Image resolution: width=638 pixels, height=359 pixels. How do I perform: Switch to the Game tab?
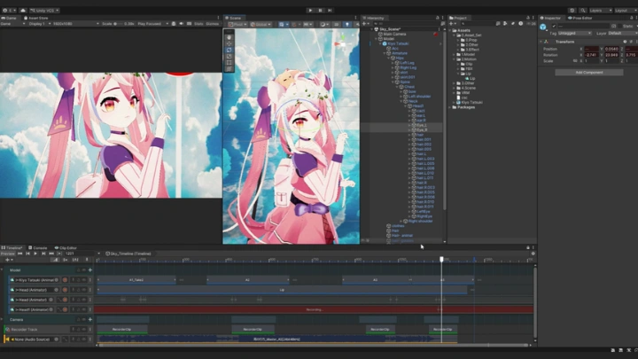pyautogui.click(x=9, y=18)
